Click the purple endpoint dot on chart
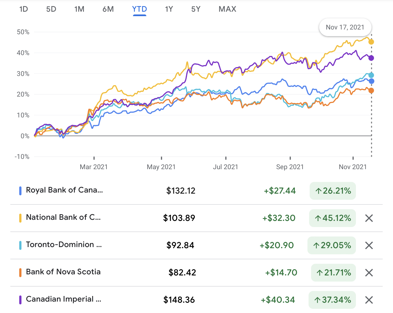This screenshot has height=313, width=393. click(x=371, y=58)
